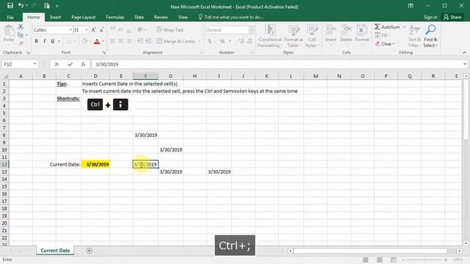Switch to the View tab
The height and width of the screenshot is (264, 470).
pos(183,18)
